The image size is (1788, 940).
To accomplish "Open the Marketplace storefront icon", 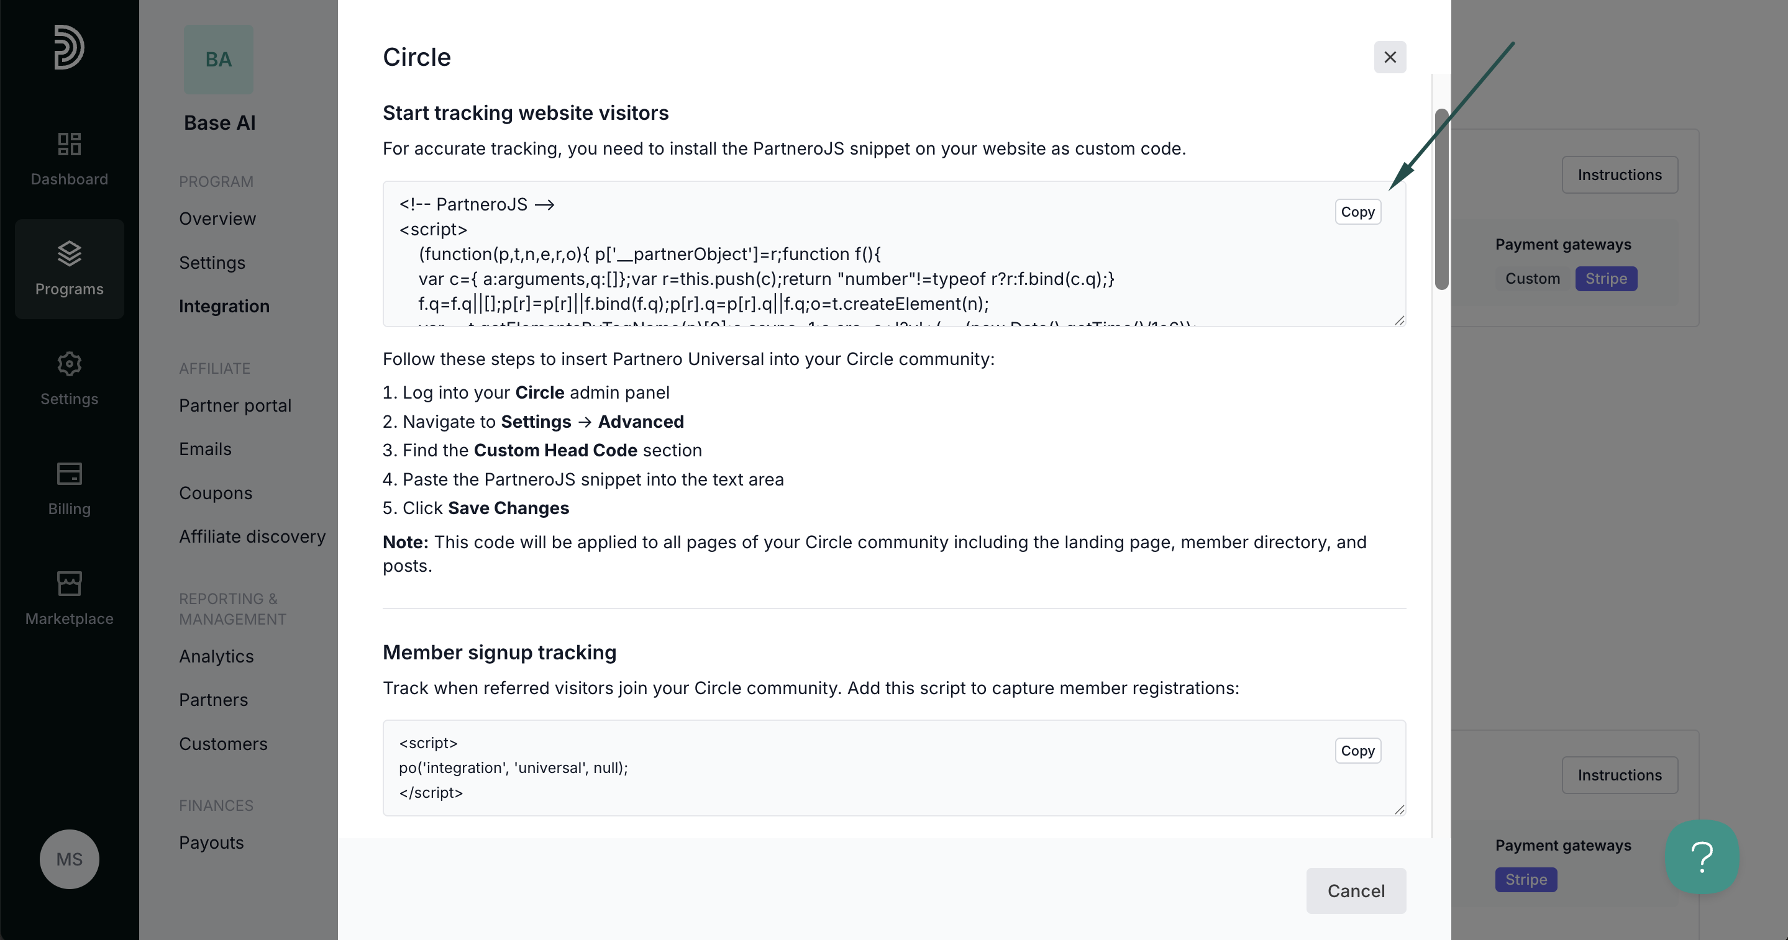I will (70, 584).
